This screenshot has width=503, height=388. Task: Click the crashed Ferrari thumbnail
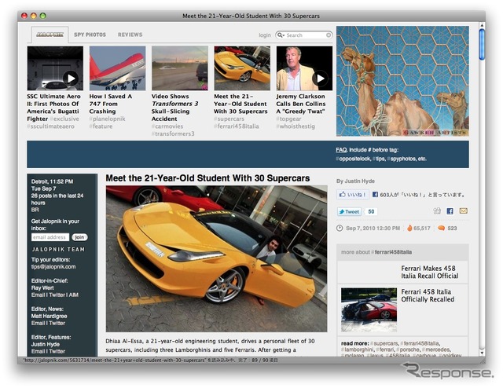[x=369, y=309]
